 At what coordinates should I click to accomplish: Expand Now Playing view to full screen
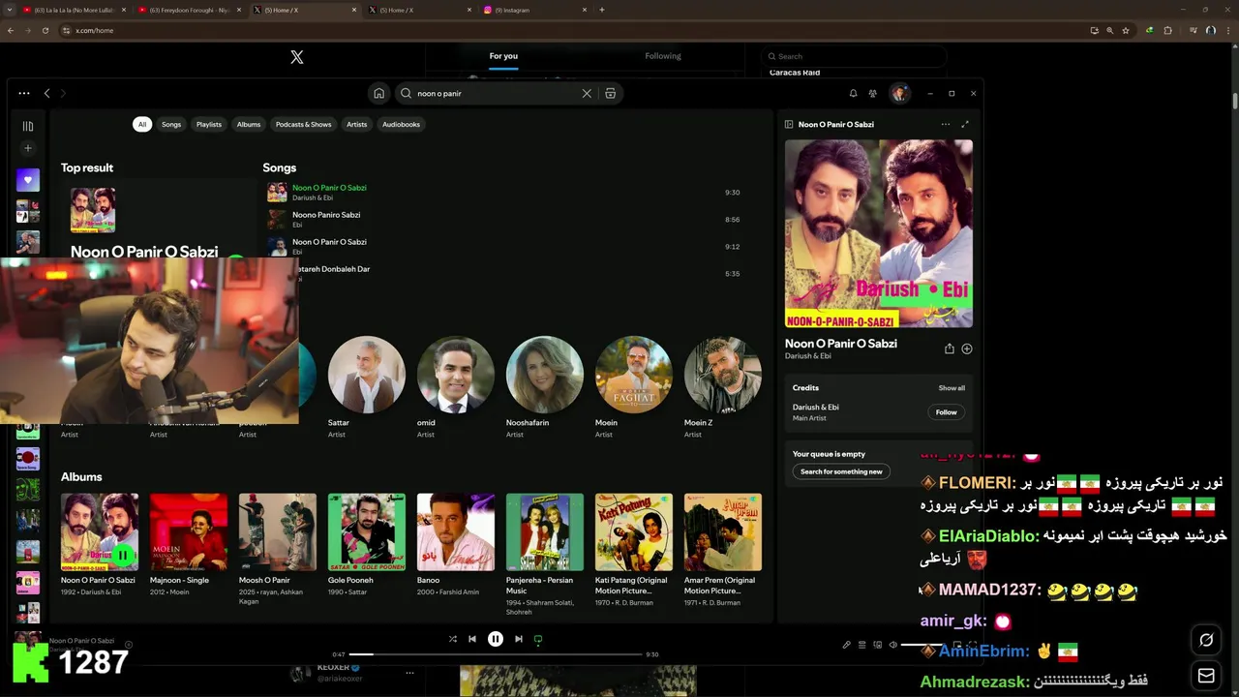pos(965,124)
